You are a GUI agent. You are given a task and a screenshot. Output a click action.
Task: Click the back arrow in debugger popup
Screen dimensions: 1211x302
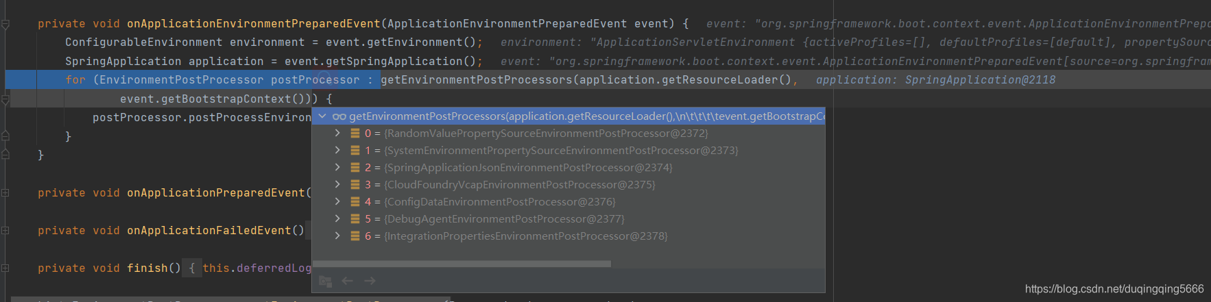point(348,281)
